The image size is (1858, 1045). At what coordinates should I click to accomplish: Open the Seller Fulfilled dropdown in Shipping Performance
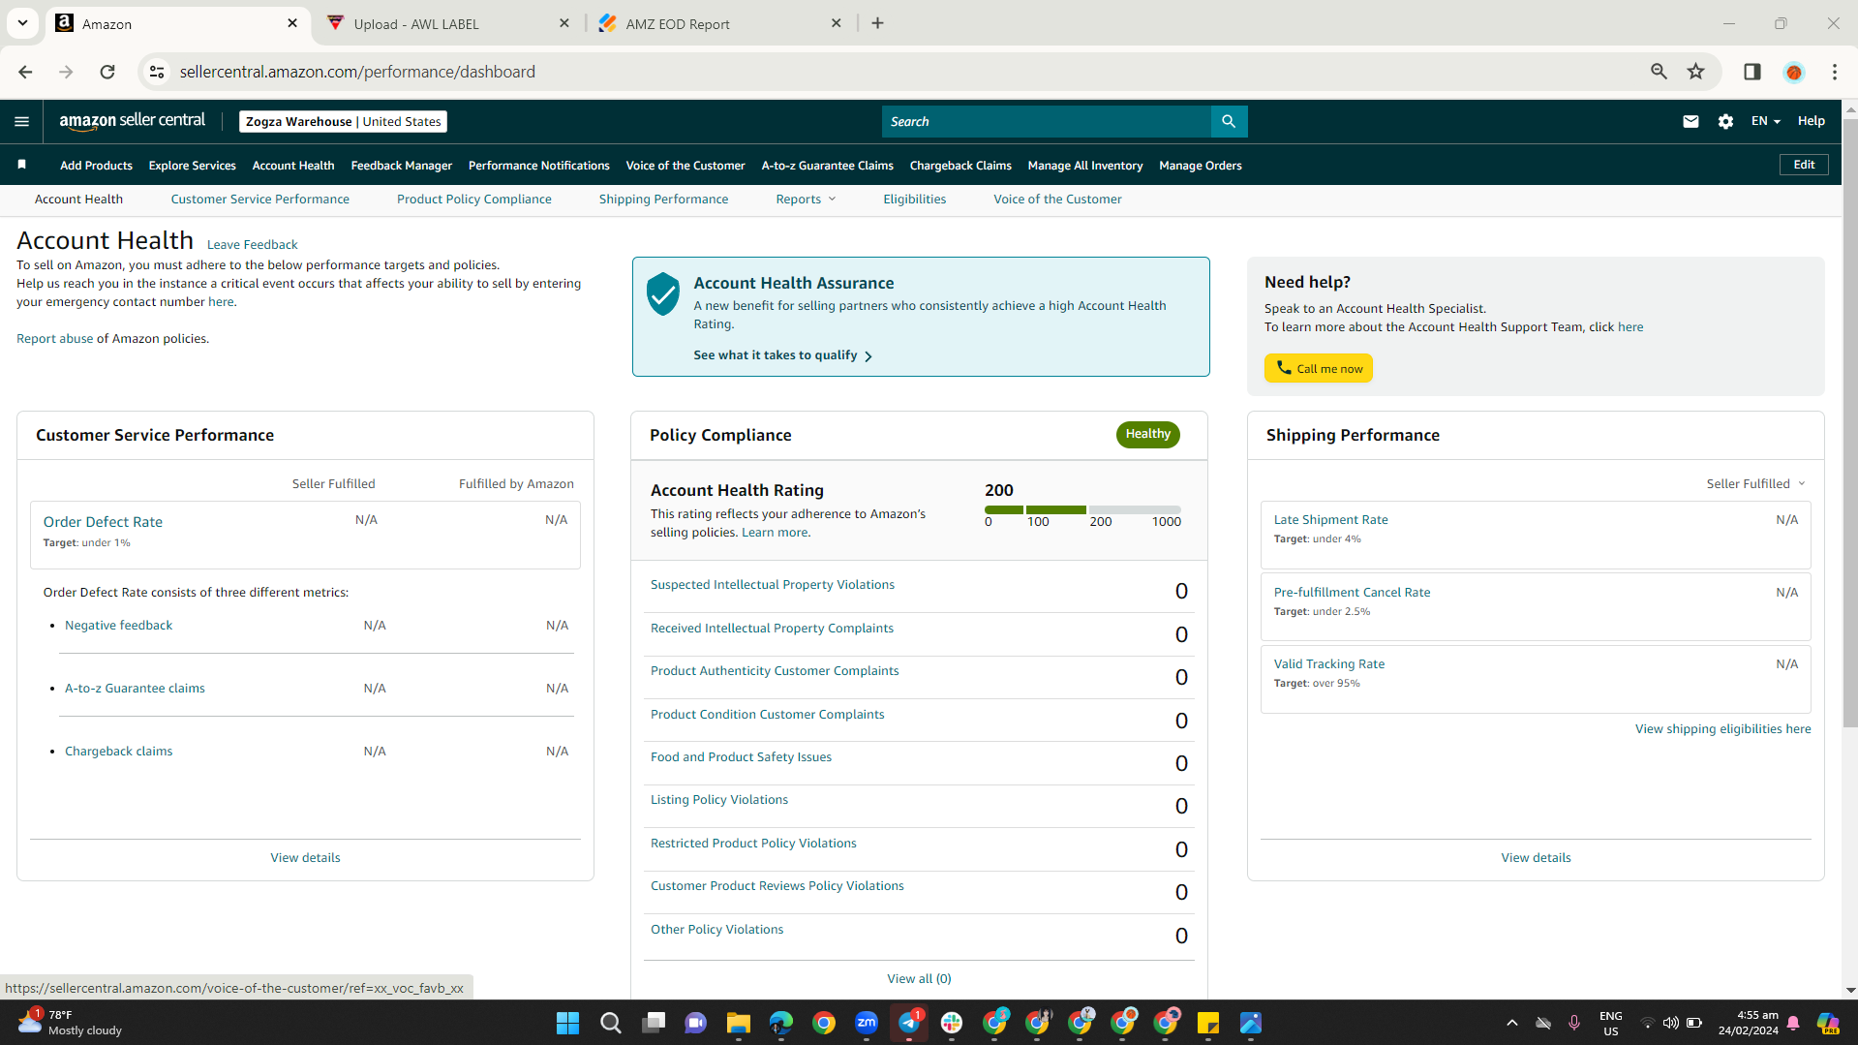(x=1755, y=483)
